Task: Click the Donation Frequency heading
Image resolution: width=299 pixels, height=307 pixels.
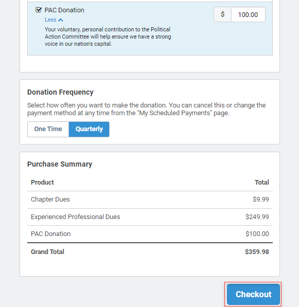Action: pyautogui.click(x=60, y=92)
